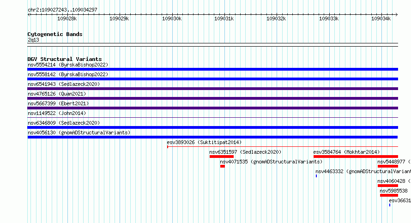Click the thin red line of esv3893026
Screen dimensions: 411x223
[x=283, y=147]
